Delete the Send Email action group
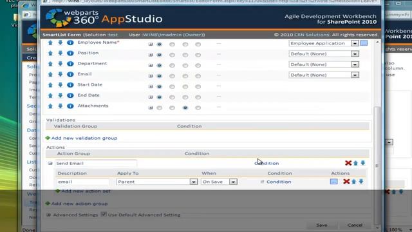 (348, 163)
